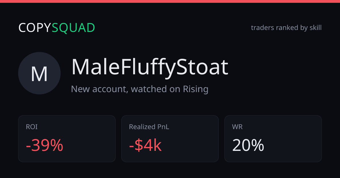Open the Realized PnL stat card
Screen dimensions: 340x178
click(x=170, y=139)
